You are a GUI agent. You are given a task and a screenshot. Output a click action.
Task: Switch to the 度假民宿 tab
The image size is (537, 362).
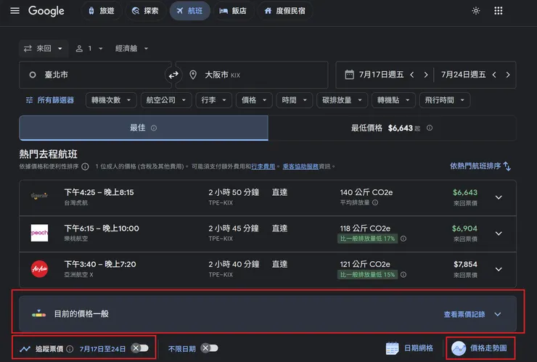tap(285, 11)
